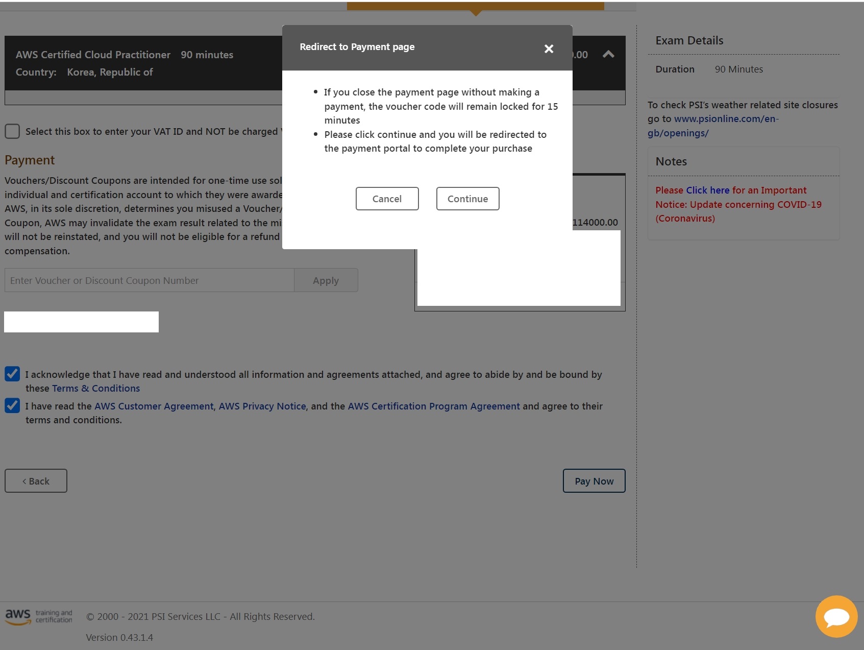Open the psionline.com openings link

point(713,126)
